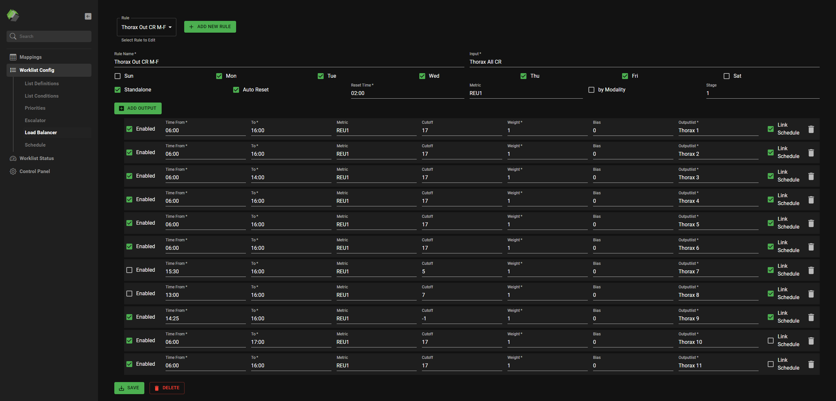This screenshot has width=836, height=401.
Task: Click the Reset Time input field
Action: tap(408, 93)
